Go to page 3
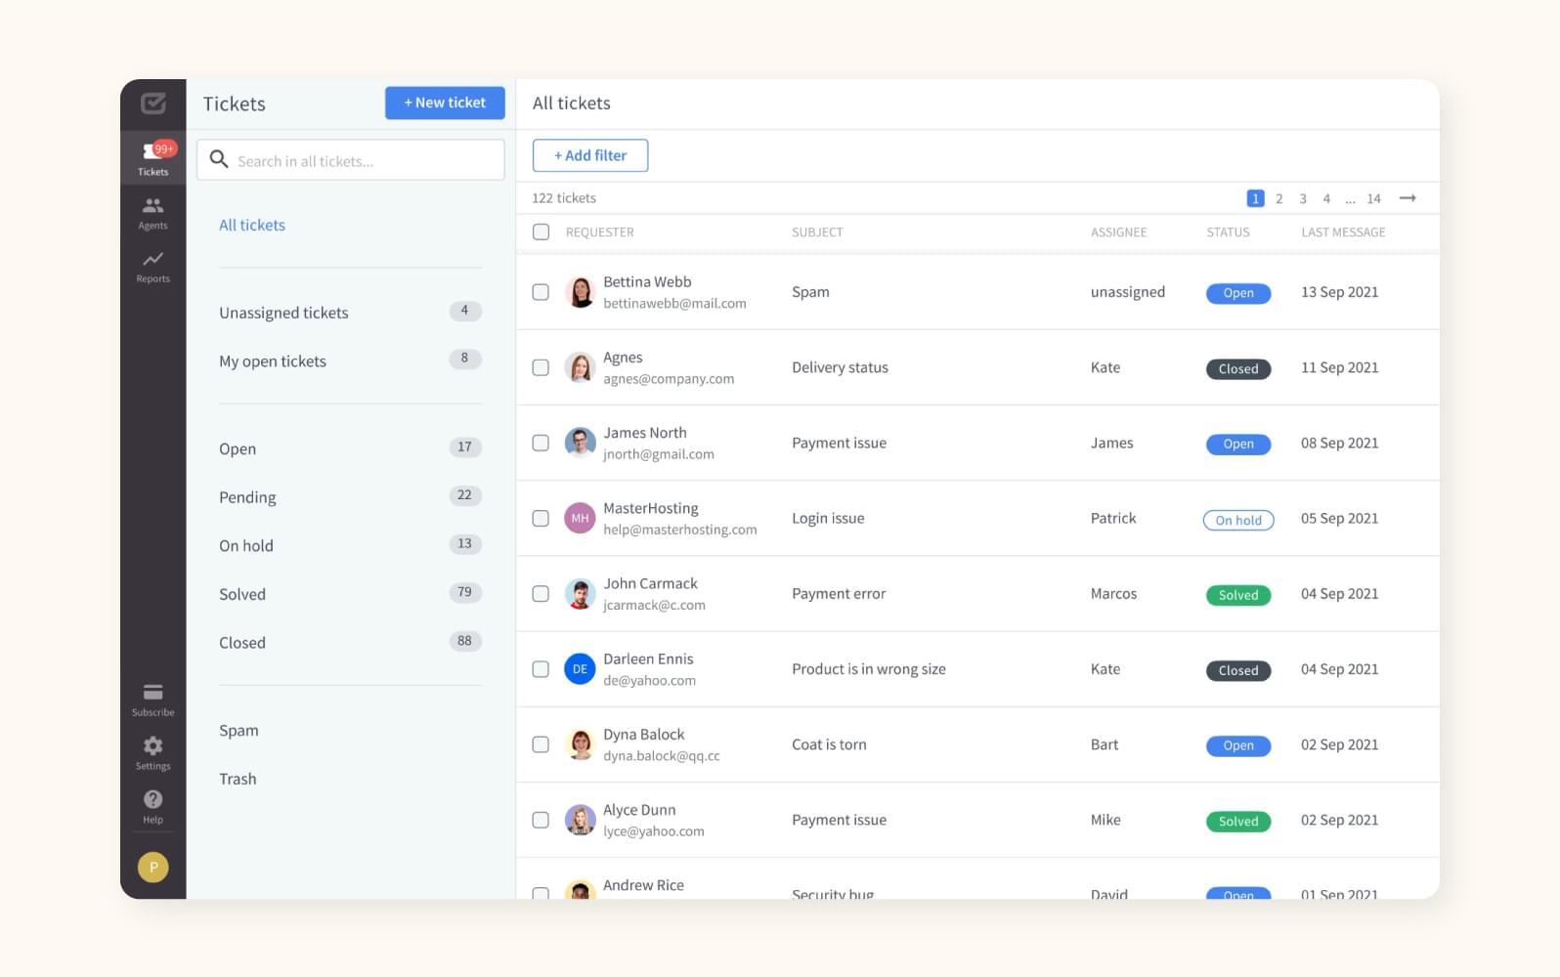This screenshot has width=1560, height=977. 1303,198
